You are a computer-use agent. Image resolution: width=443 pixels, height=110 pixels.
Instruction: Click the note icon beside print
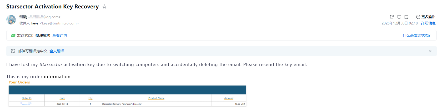pos(406,17)
